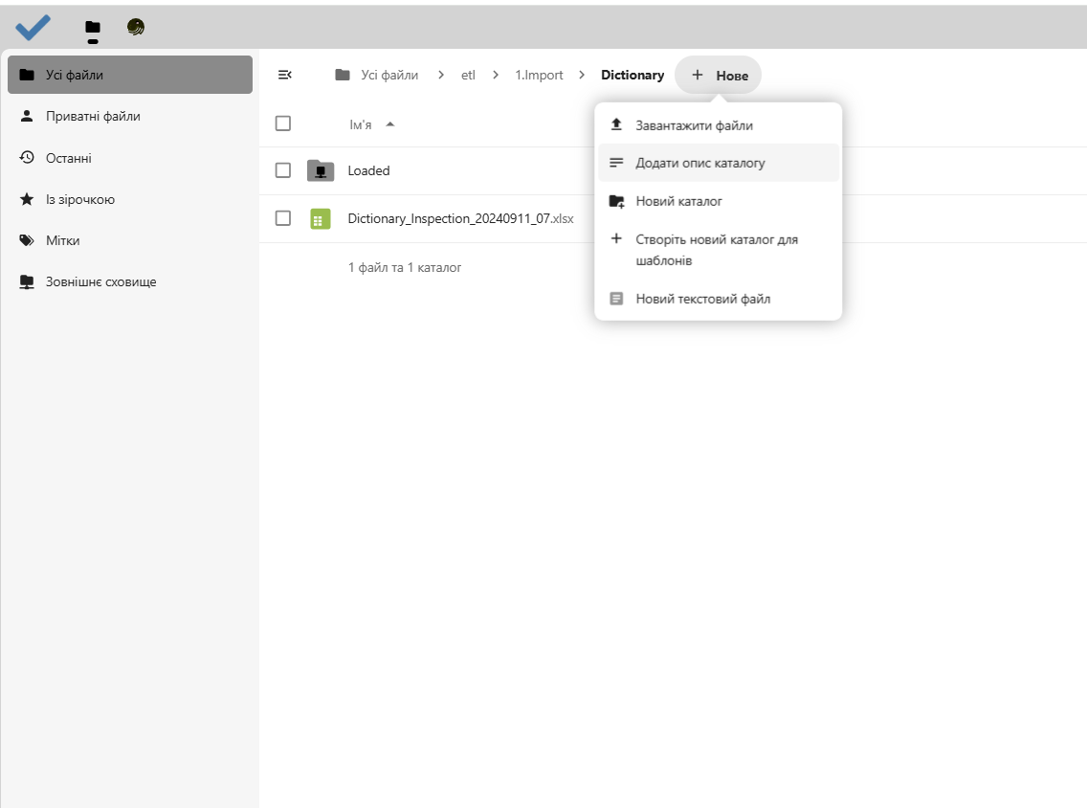This screenshot has height=808, width=1087.
Task: Open Останні to view recent files
Action: coord(72,157)
